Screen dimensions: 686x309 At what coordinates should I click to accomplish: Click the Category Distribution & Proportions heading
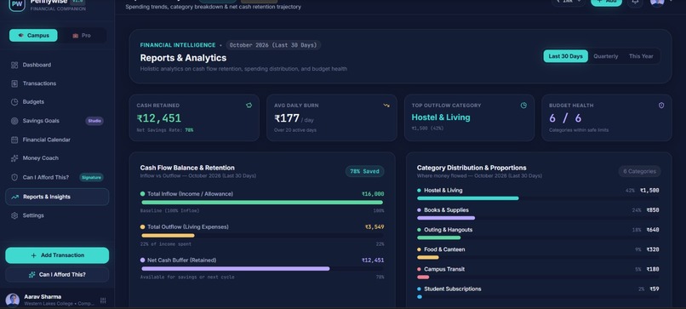[472, 168]
